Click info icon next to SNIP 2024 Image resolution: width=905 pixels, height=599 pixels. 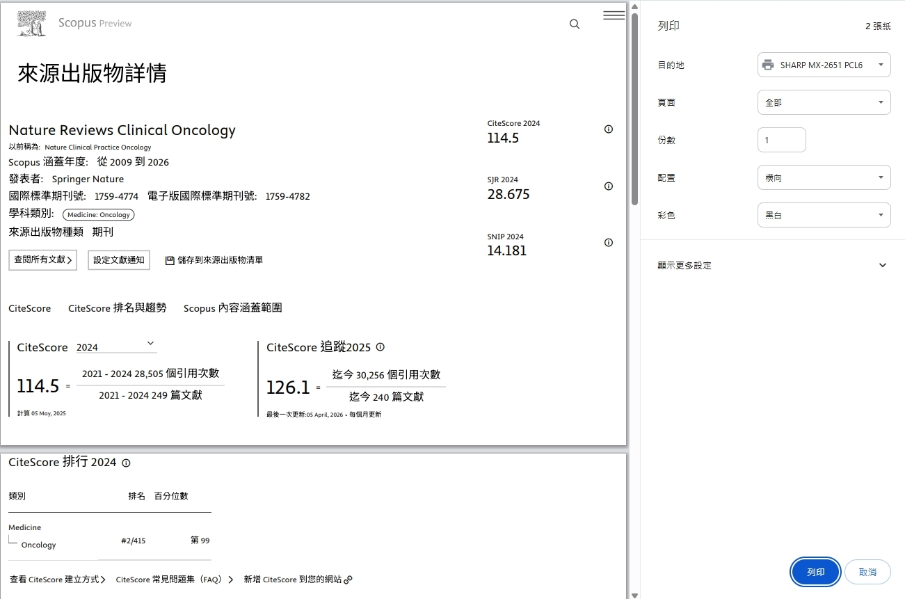(x=609, y=243)
